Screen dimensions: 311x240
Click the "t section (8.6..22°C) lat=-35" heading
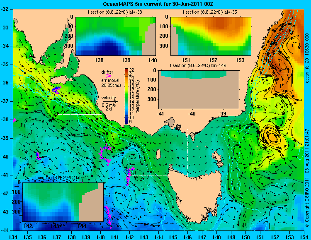pyautogui.click(x=210, y=12)
